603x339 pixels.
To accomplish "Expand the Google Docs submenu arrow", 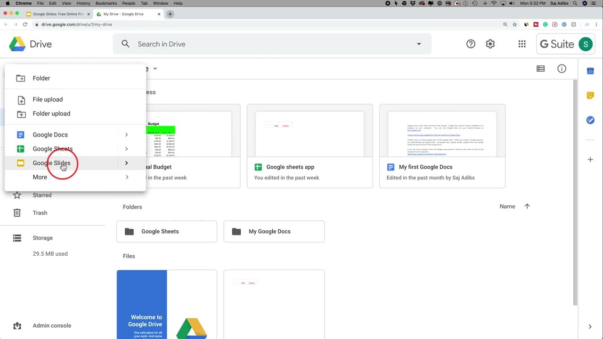I will pyautogui.click(x=126, y=135).
